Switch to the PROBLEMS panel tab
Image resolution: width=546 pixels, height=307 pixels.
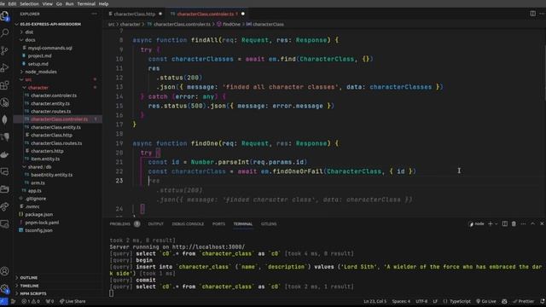click(x=120, y=223)
